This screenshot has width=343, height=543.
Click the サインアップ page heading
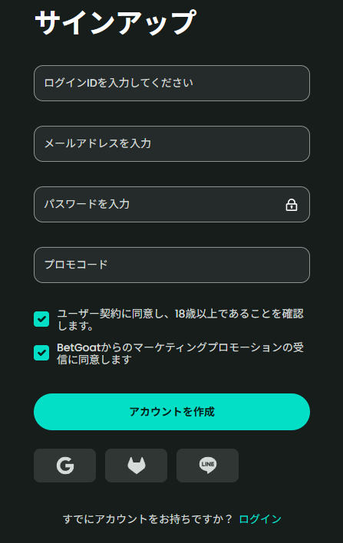click(x=116, y=22)
